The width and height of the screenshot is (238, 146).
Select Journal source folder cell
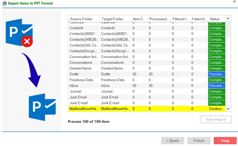pos(84,91)
